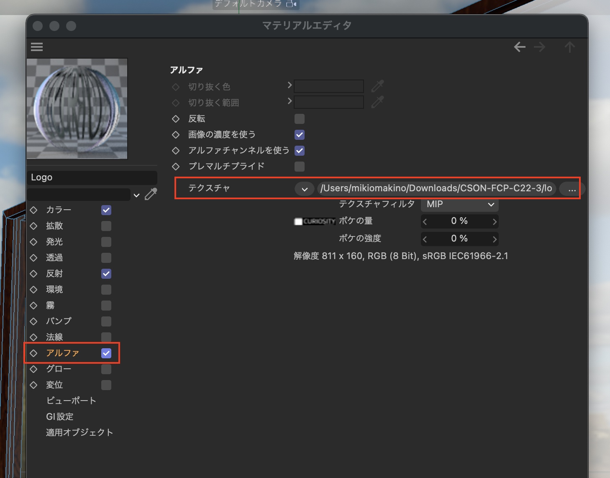Switch to the ビューポート section
Image resolution: width=610 pixels, height=478 pixels.
71,401
